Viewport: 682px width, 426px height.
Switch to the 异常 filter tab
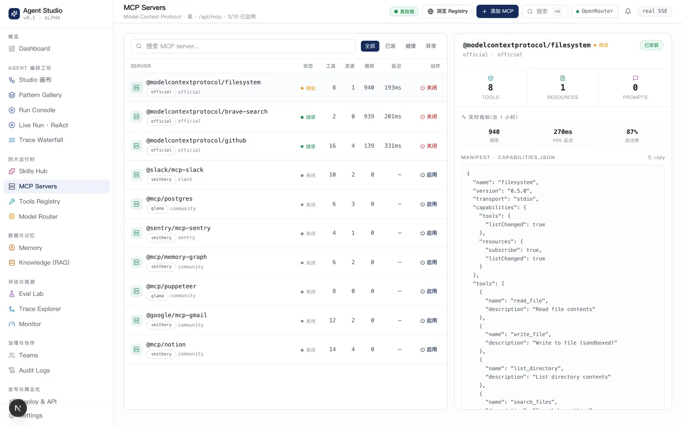431,46
